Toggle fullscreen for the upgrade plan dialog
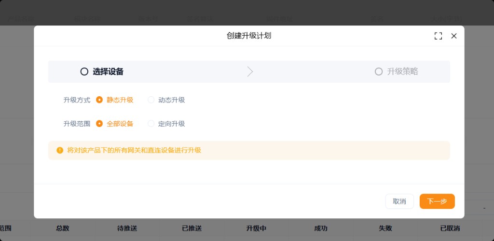The height and width of the screenshot is (241, 494). coord(438,36)
